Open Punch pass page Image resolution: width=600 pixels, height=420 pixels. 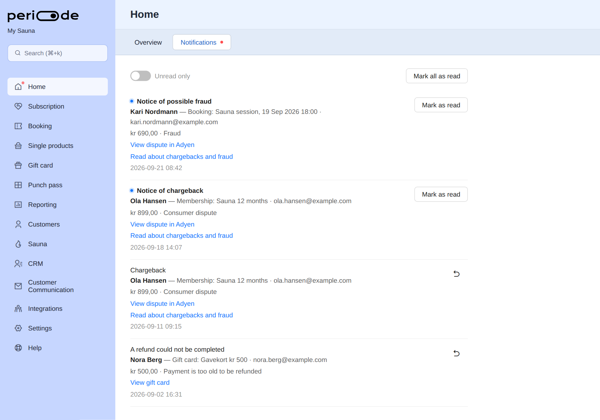click(x=57, y=185)
